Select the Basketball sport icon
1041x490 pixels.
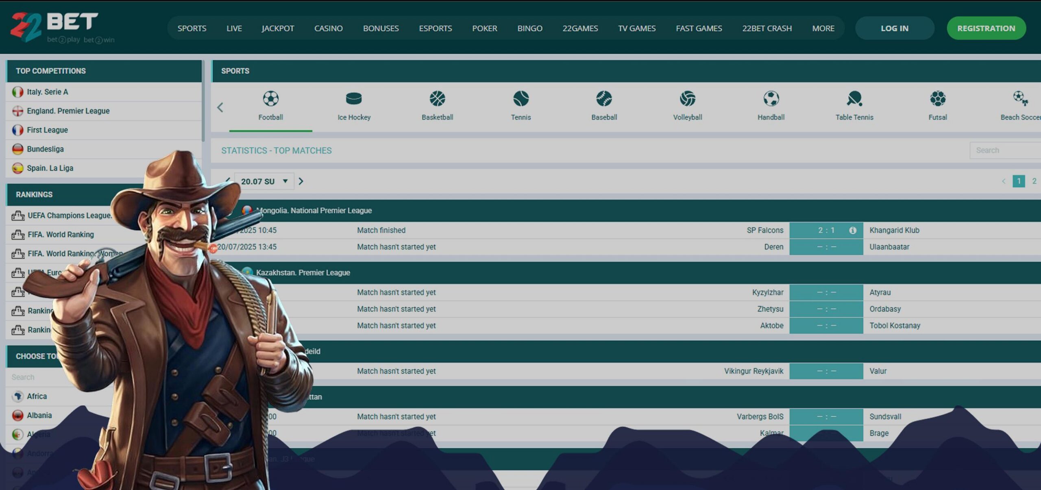point(437,99)
